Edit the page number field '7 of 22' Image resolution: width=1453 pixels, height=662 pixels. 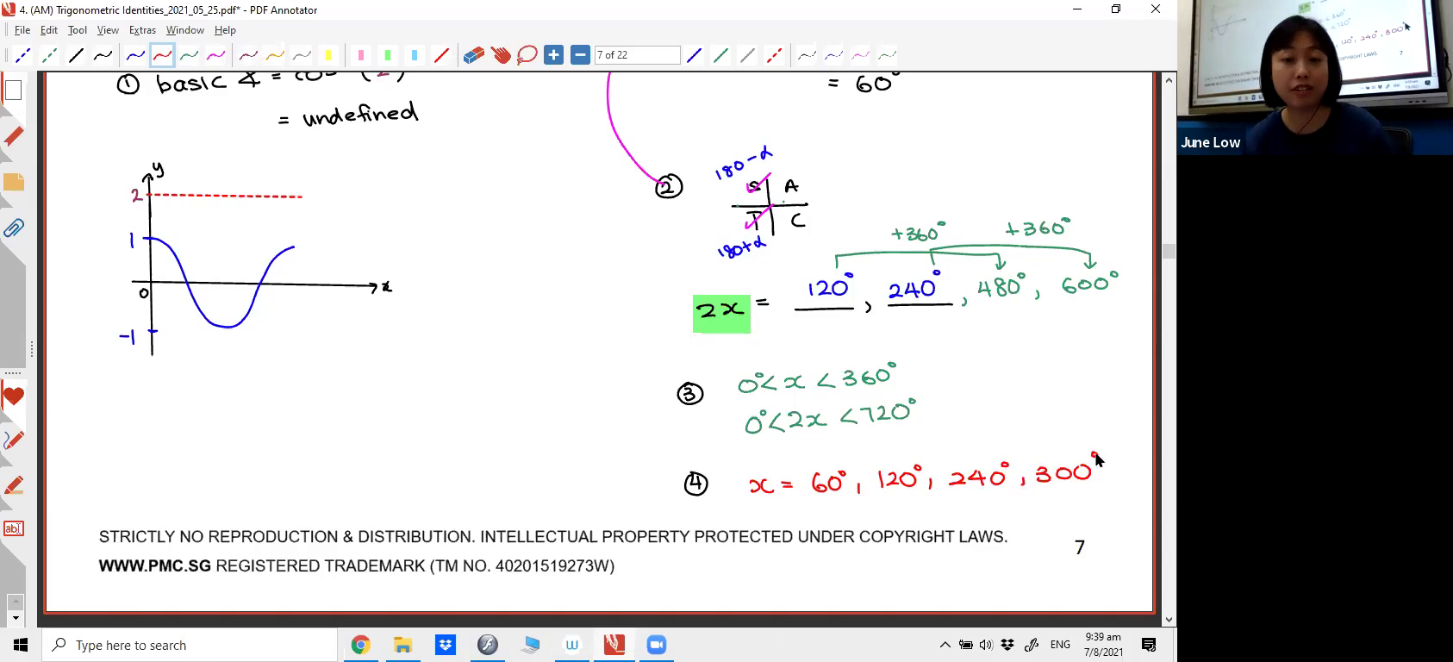[637, 55]
